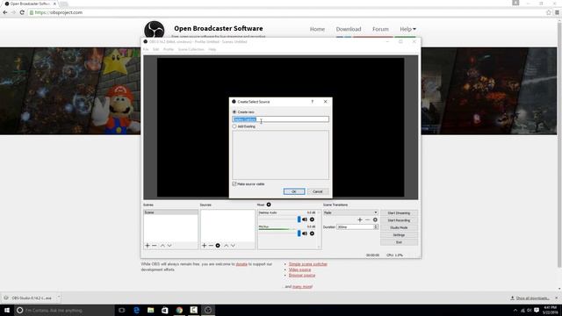Click Mic/Aux volume slider handle
The width and height of the screenshot is (562, 316).
299,233
